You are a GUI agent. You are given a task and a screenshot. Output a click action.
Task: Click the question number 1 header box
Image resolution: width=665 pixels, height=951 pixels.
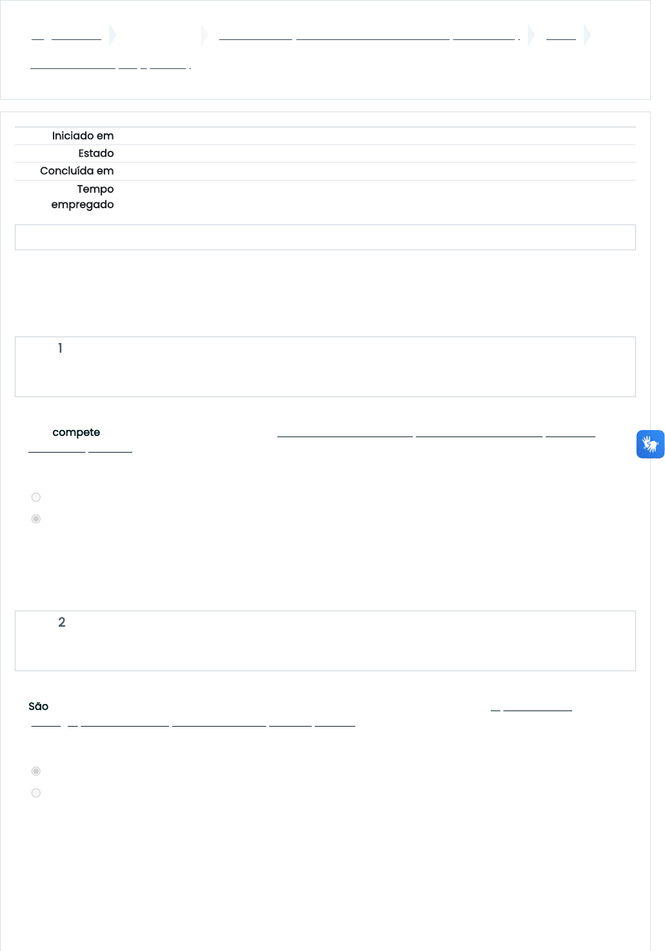(325, 367)
